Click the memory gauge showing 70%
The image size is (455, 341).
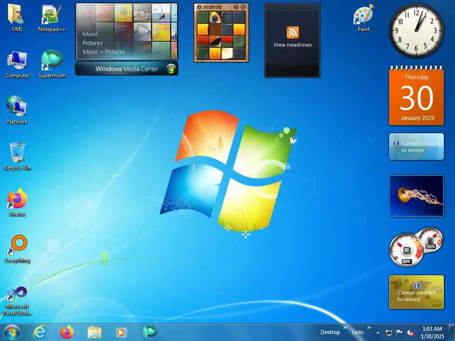pyautogui.click(x=431, y=240)
